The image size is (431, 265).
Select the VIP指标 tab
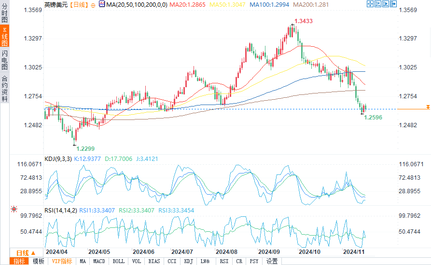(x=62, y=261)
